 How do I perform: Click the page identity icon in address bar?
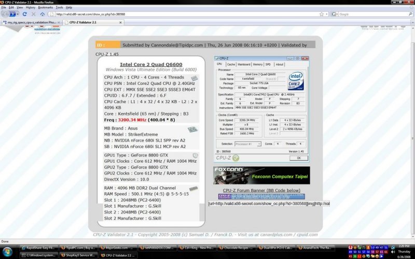click(52, 15)
